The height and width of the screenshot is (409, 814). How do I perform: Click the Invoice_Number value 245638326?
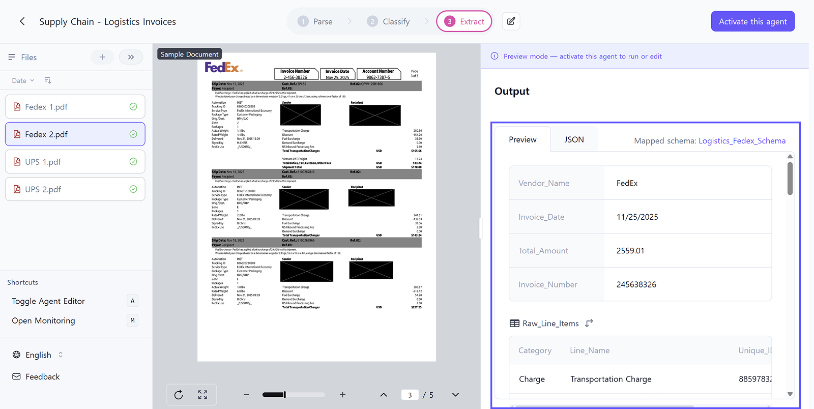click(636, 284)
